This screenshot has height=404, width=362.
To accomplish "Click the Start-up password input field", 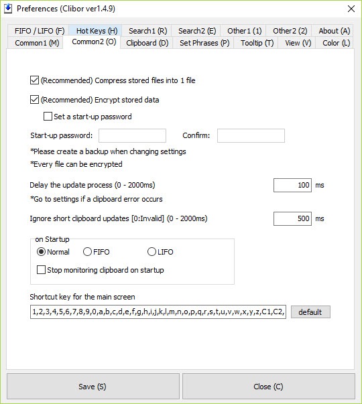I will click(132, 135).
